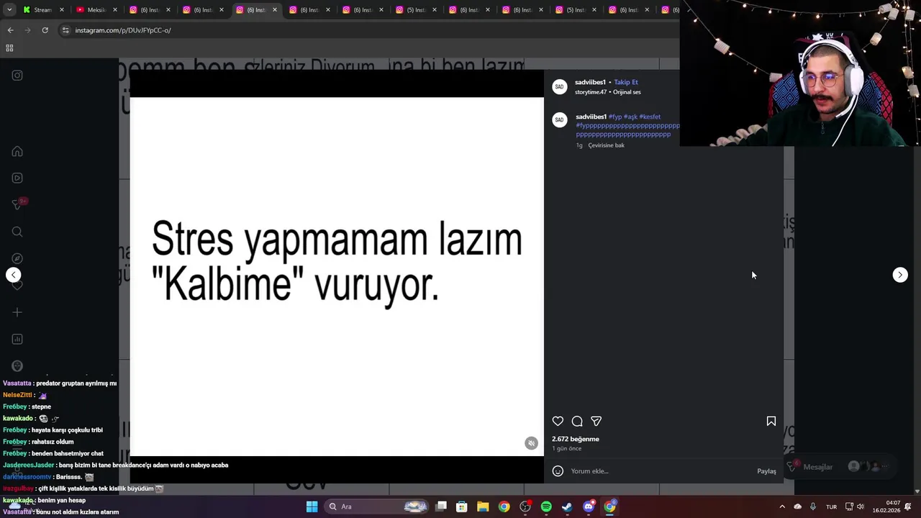This screenshot has width=921, height=518.
Task: Share the post with paper plane icon
Action: coord(596,422)
